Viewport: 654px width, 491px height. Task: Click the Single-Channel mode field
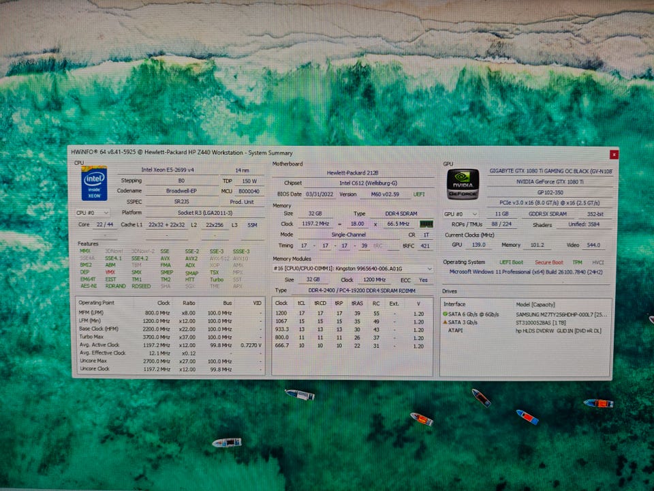tap(348, 235)
